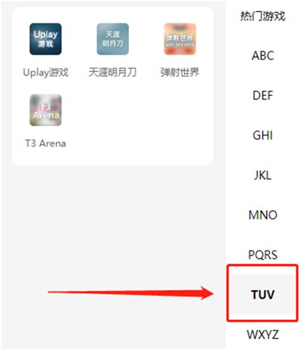Image resolution: width=300 pixels, height=350 pixels.
Task: Jump to the WXYZ letter group
Action: (x=263, y=334)
